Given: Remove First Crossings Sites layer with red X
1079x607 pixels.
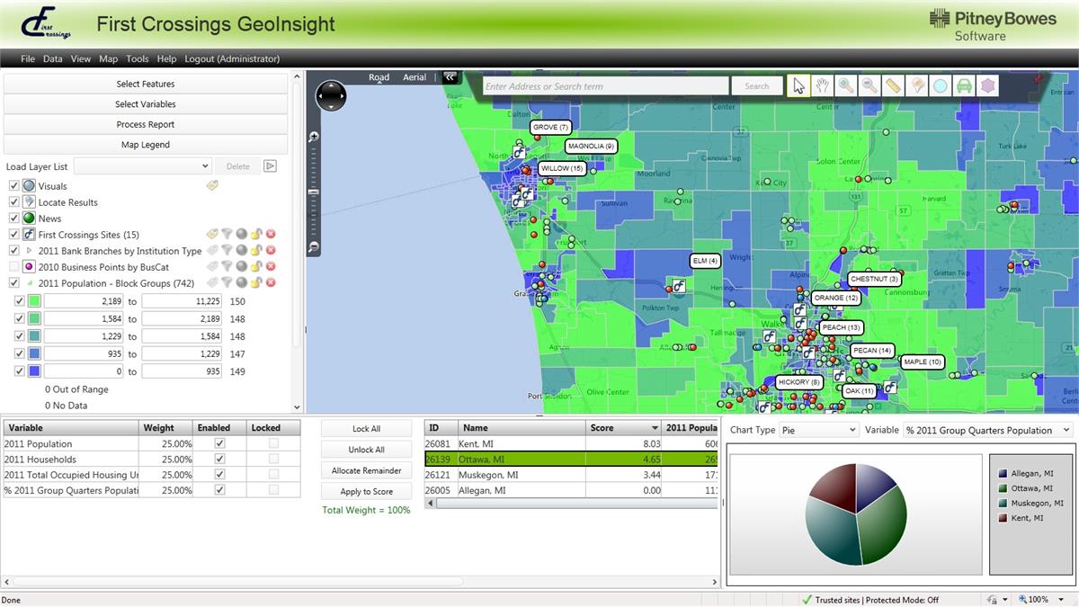Looking at the screenshot, I should (271, 235).
